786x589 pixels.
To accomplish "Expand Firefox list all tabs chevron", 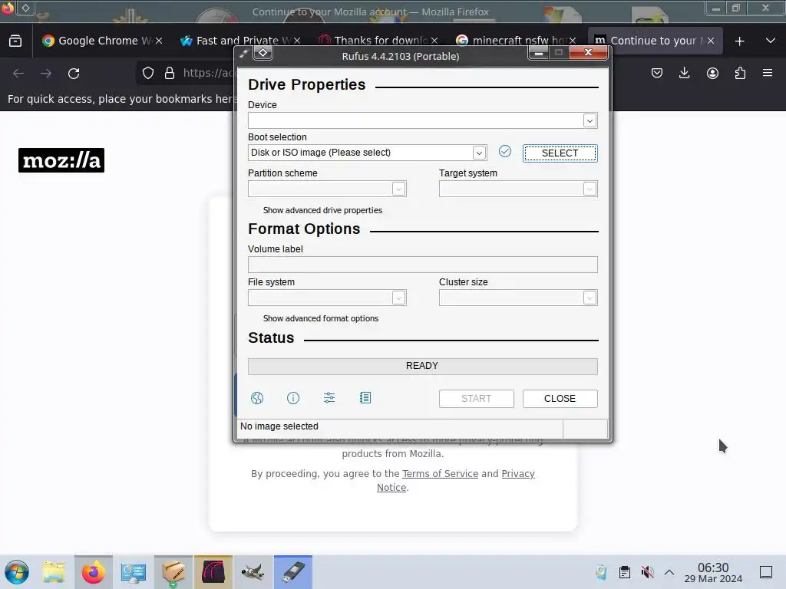I will point(771,41).
